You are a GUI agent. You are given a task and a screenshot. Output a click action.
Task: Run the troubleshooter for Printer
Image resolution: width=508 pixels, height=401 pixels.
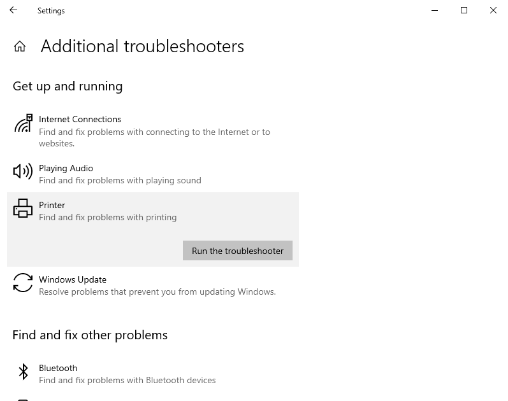point(237,251)
